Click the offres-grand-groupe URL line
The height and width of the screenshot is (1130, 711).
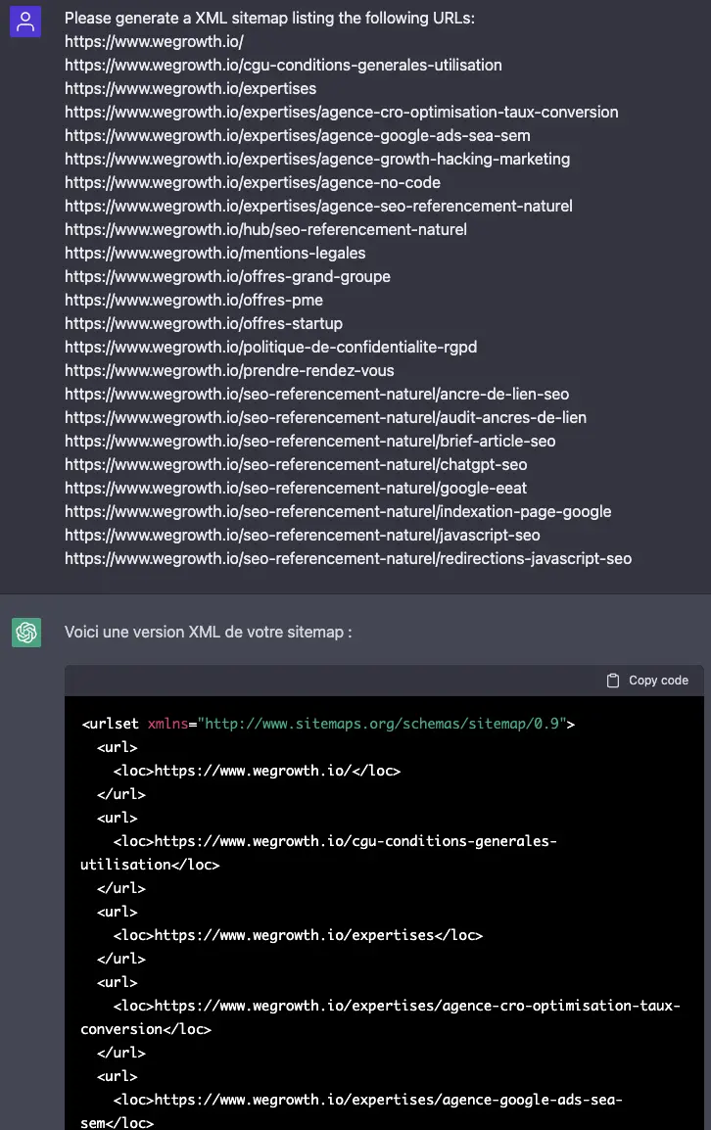[228, 277]
